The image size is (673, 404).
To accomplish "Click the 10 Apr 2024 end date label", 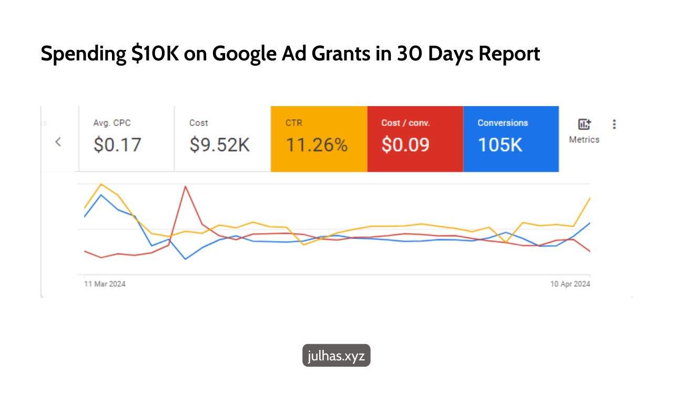I will click(x=570, y=284).
